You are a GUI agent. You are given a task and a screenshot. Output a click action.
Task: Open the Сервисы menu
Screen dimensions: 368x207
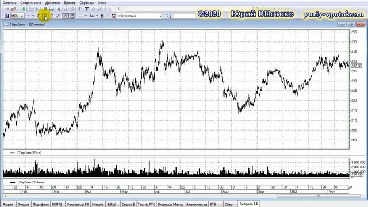pos(86,3)
